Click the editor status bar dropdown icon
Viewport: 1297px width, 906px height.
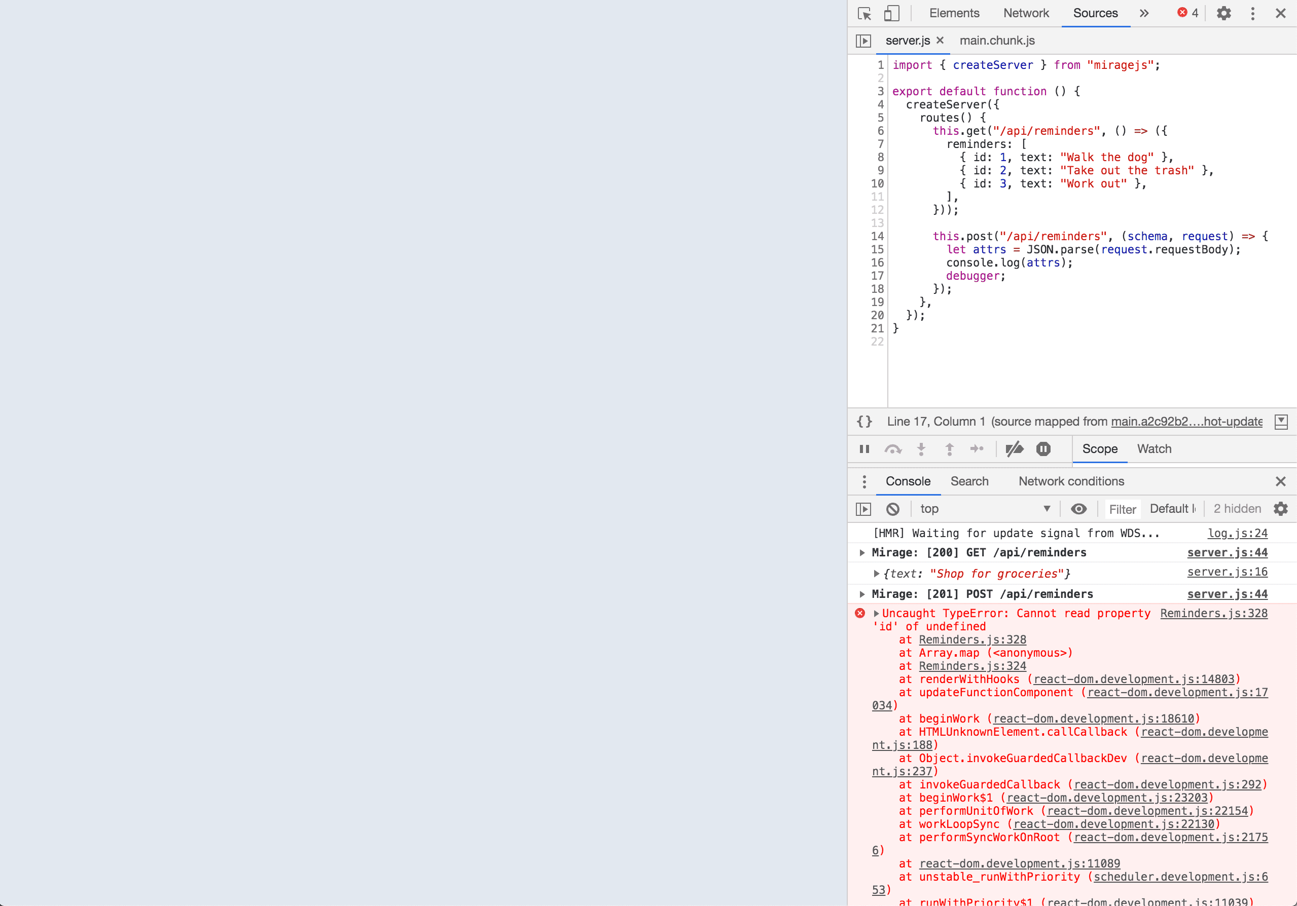pos(1281,422)
